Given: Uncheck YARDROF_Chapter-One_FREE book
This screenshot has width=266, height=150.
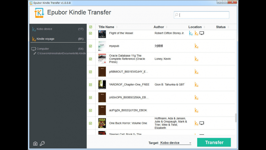Looking at the screenshot, I should click(x=91, y=84).
